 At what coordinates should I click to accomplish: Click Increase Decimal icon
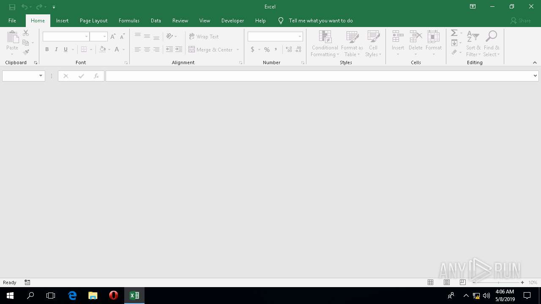289,49
